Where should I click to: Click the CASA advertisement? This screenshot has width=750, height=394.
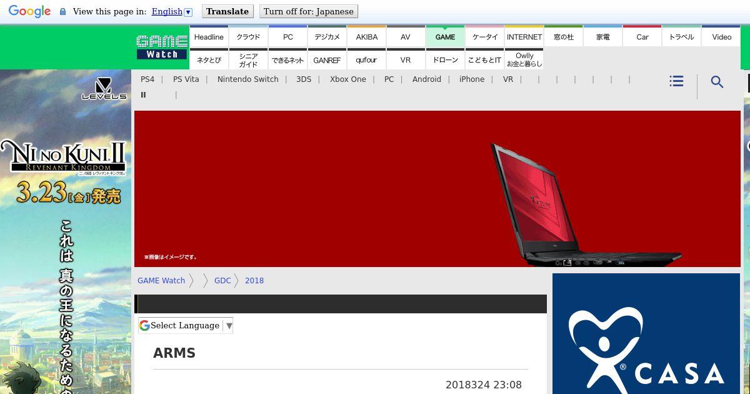click(646, 333)
